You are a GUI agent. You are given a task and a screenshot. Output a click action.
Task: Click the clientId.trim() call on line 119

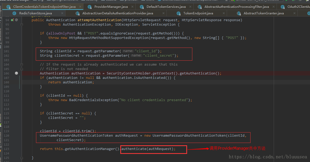click(78, 131)
